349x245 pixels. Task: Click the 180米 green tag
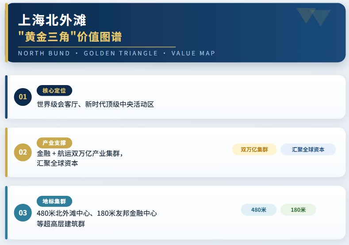pos(298,210)
